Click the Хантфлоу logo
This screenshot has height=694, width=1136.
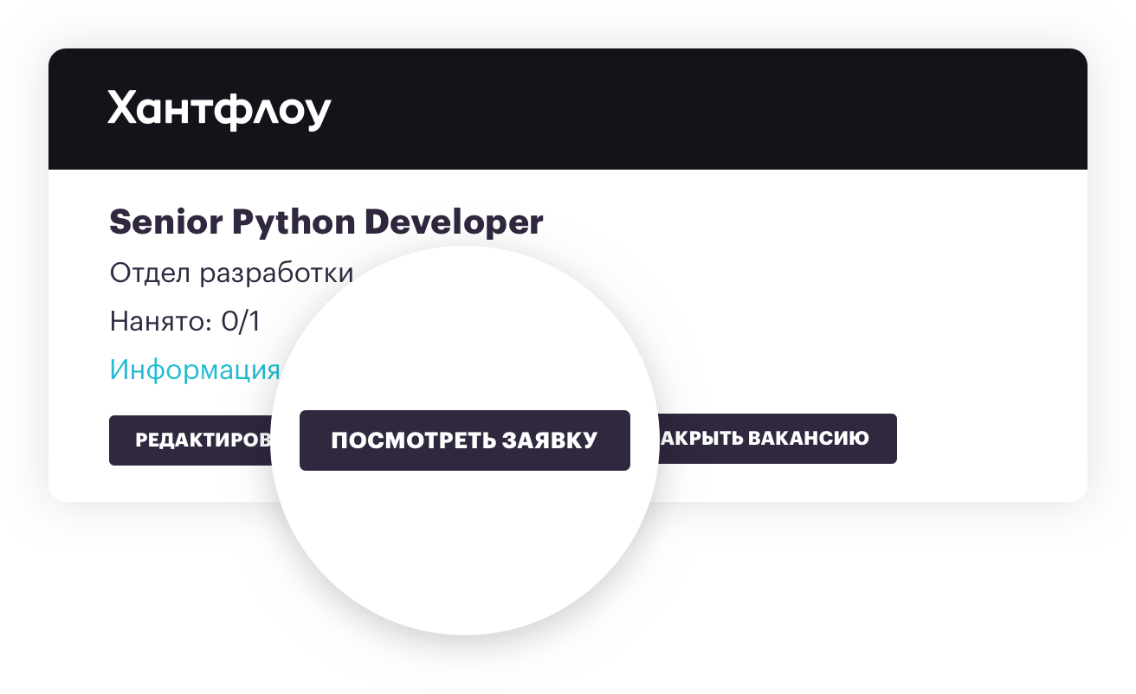click(219, 110)
